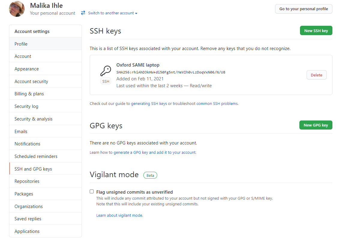Image resolution: width=345 pixels, height=241 pixels.
Task: Switch to the Emails section
Action: 21,131
